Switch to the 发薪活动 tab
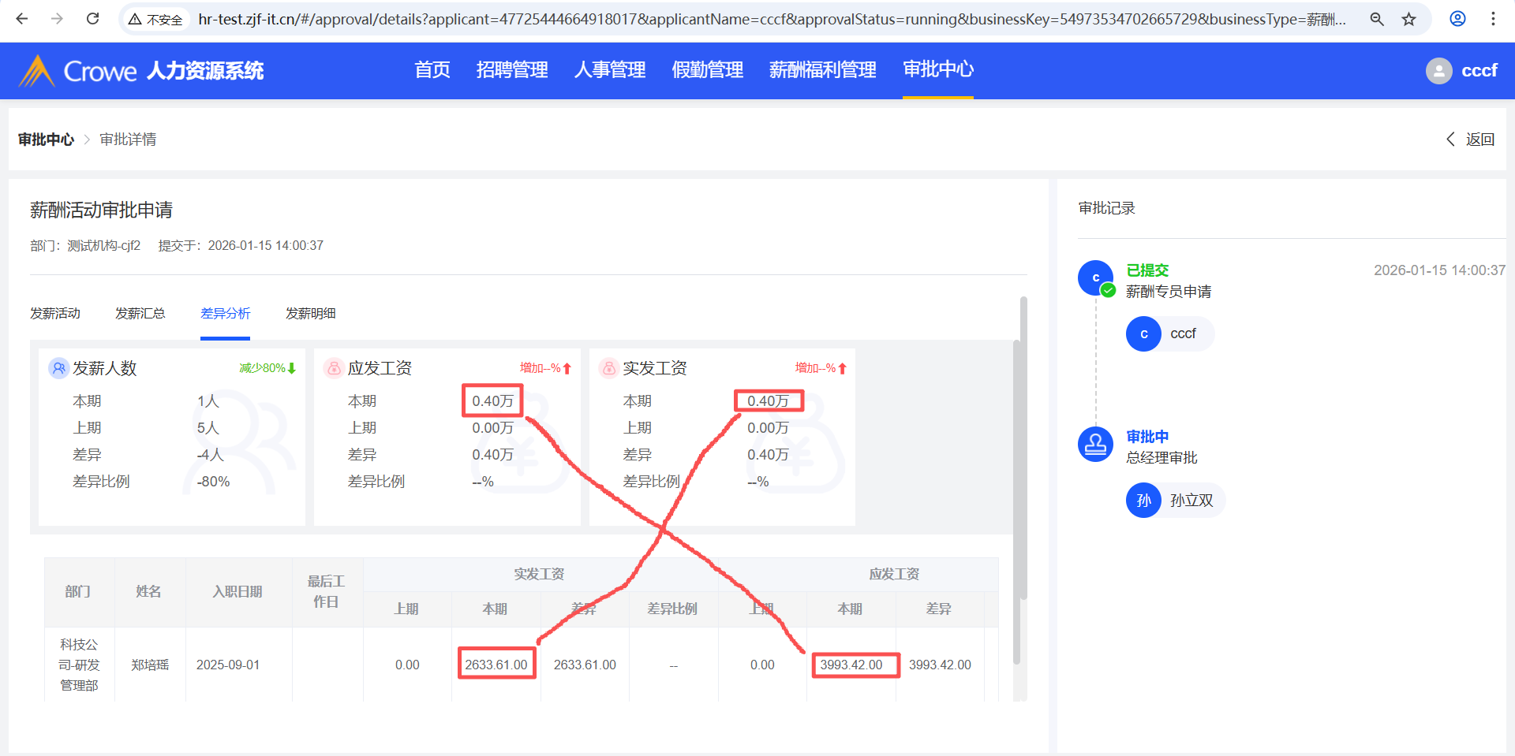Screen dimensions: 1515x756 coord(55,314)
